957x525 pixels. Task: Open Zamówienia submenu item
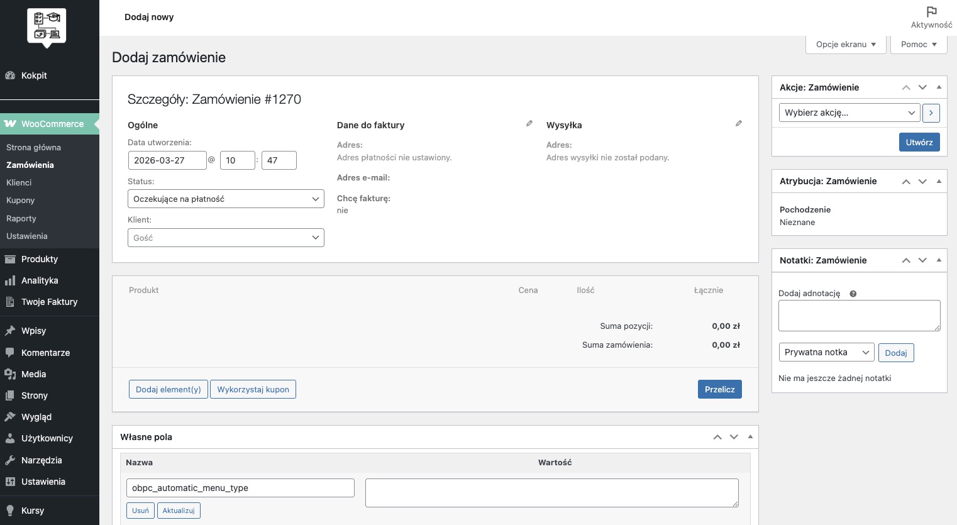[30, 165]
